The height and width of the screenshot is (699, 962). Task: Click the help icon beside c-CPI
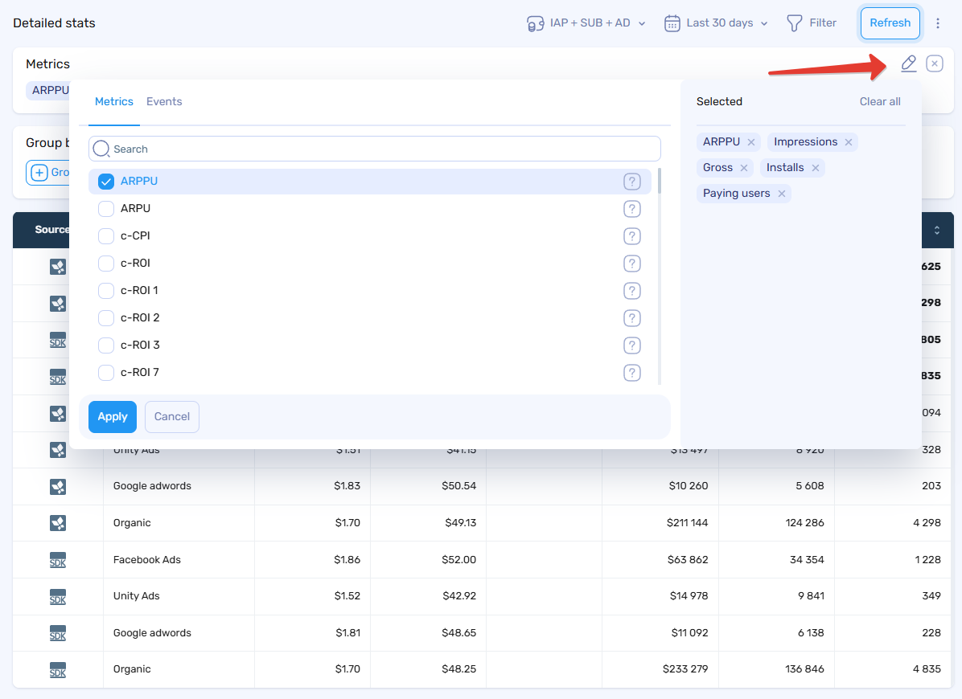click(x=632, y=236)
